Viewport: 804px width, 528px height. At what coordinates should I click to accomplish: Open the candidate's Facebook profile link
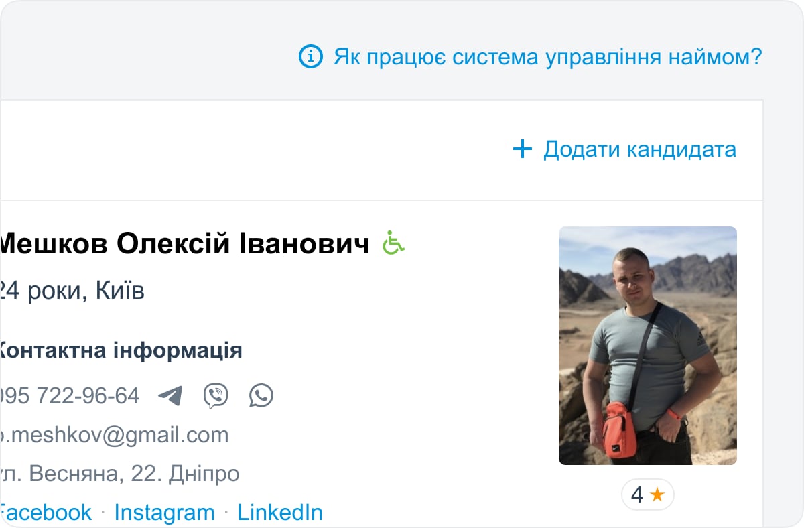tap(46, 513)
